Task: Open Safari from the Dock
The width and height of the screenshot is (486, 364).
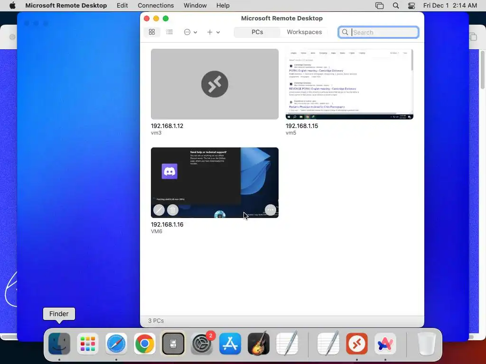Action: coord(116,344)
